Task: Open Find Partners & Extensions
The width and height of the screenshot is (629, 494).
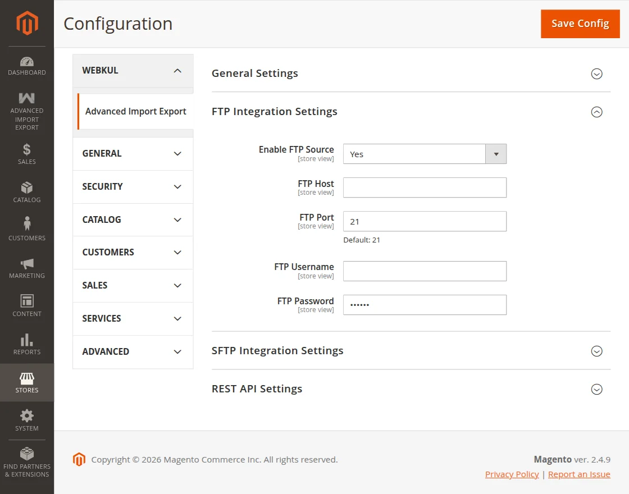Action: pos(27,463)
